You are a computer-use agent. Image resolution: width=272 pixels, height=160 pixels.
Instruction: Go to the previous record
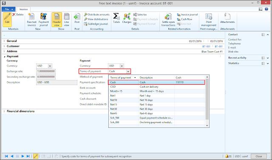[x=12, y=156]
